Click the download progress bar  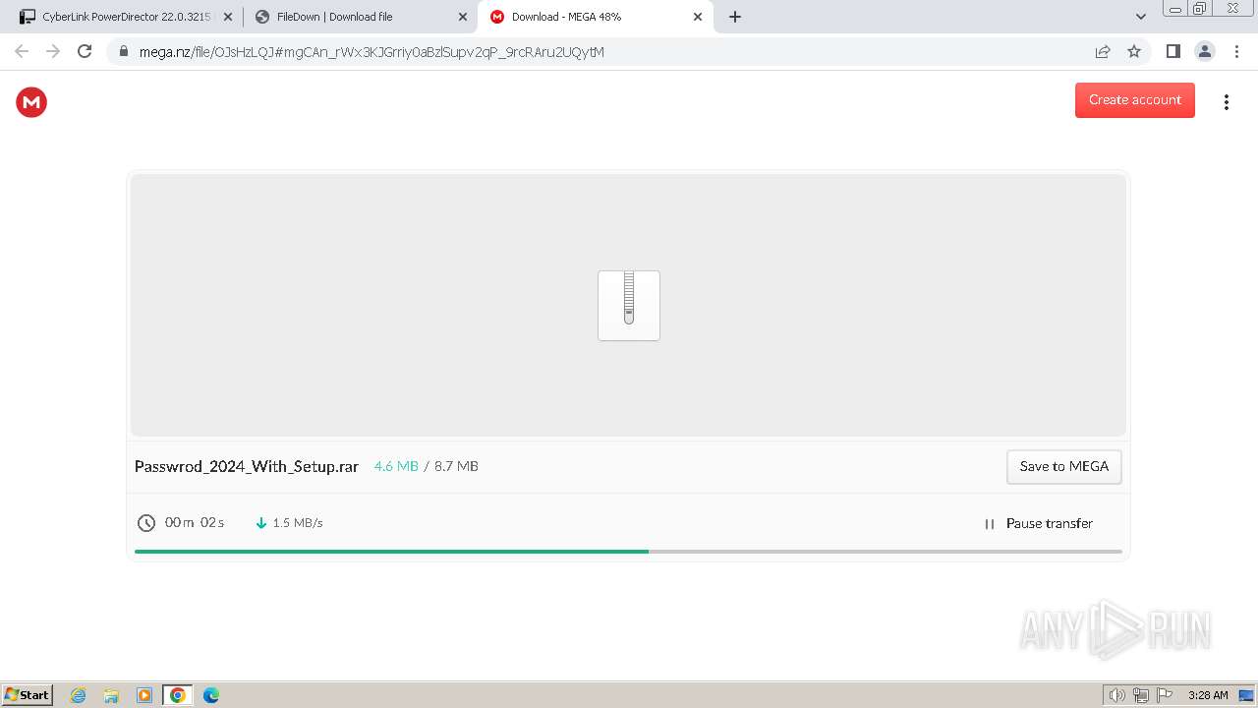628,552
